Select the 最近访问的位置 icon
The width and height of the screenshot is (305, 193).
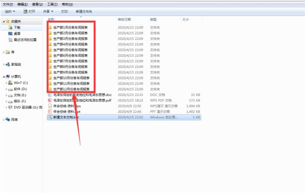coord(11,40)
